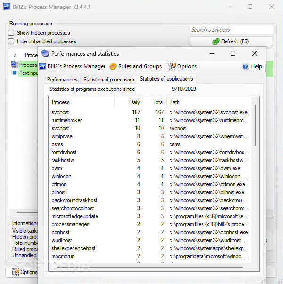Enable Show hidden processes checkbox

pos(11,33)
